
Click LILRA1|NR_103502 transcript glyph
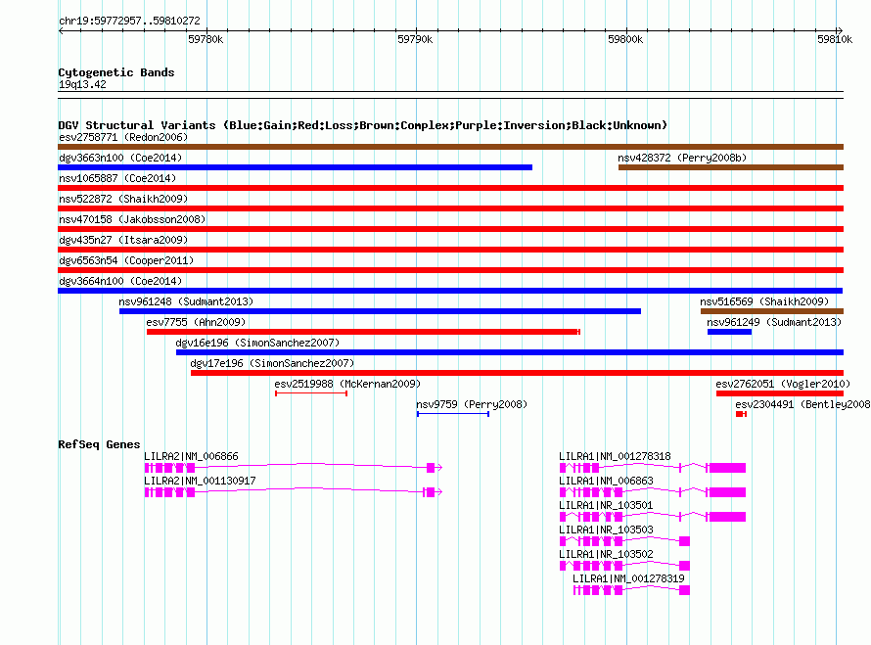(625, 566)
